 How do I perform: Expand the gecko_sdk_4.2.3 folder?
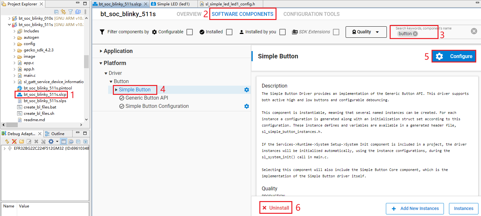15,50
